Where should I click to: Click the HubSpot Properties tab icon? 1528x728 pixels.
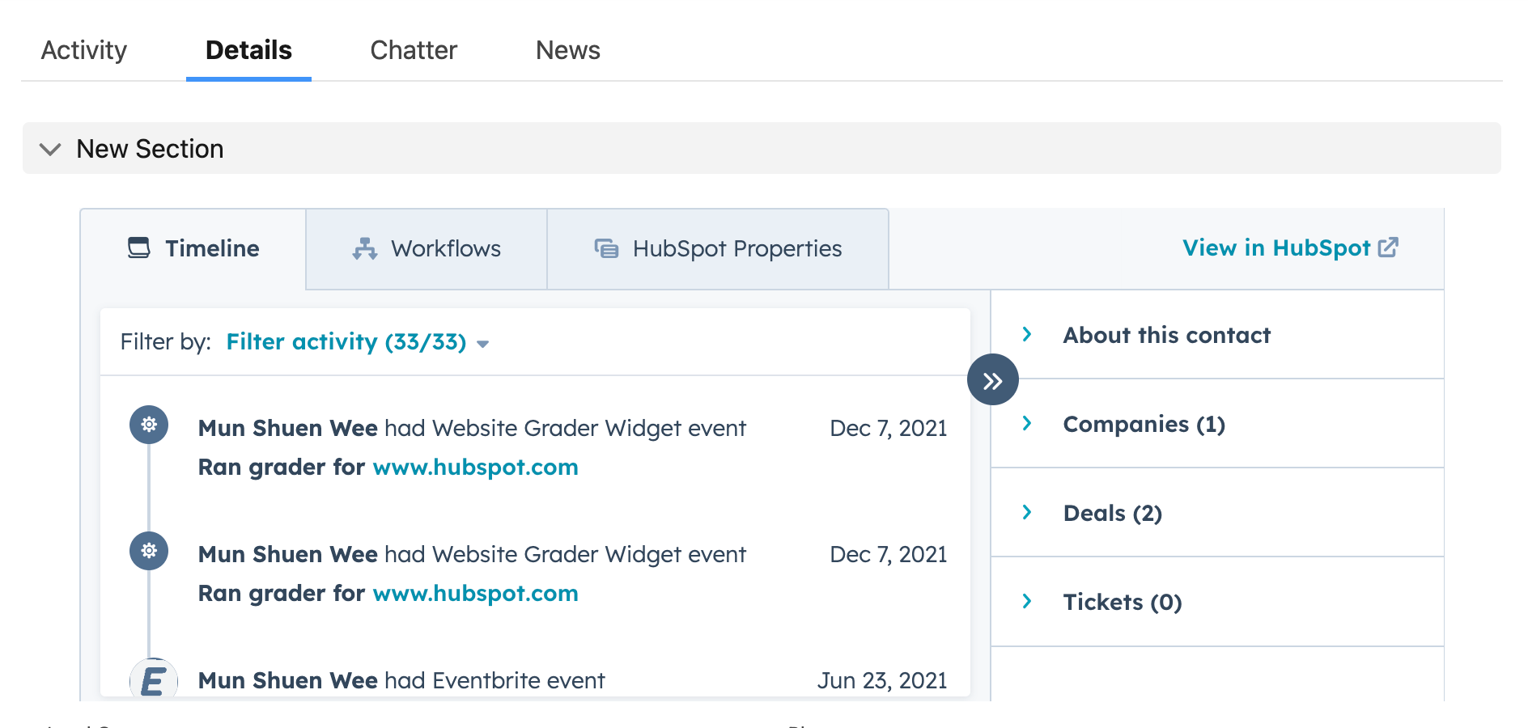pos(607,248)
